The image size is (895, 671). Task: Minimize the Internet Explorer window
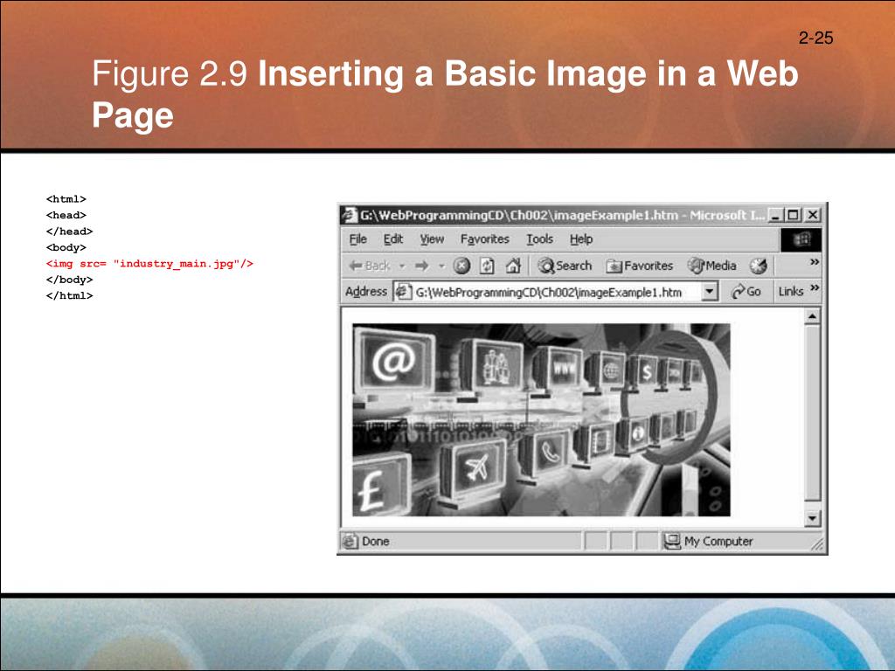(x=774, y=215)
